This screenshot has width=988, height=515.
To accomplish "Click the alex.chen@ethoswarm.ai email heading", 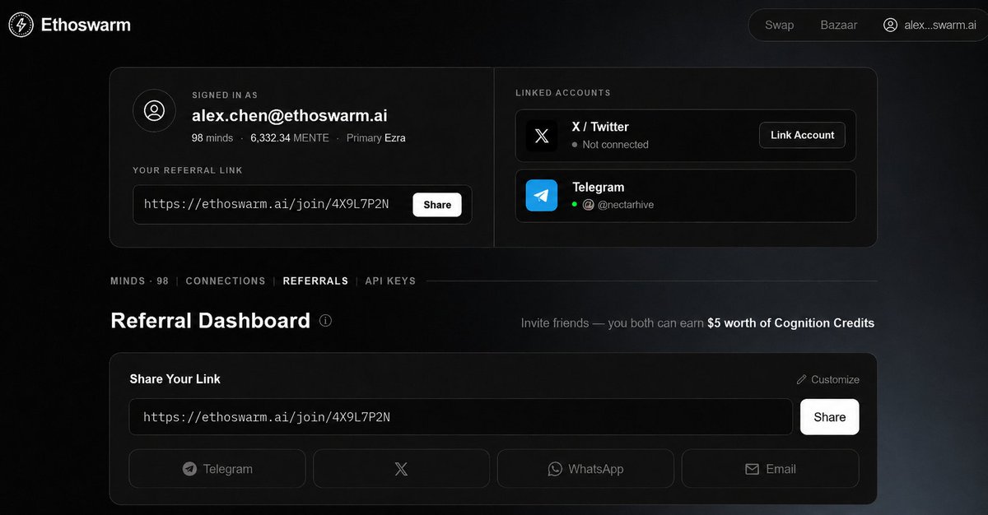I will point(290,116).
